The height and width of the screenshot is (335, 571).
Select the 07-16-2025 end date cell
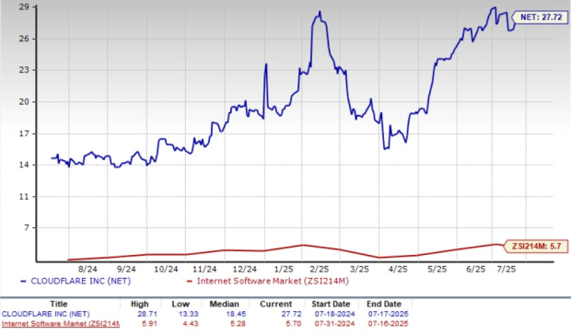[388, 323]
